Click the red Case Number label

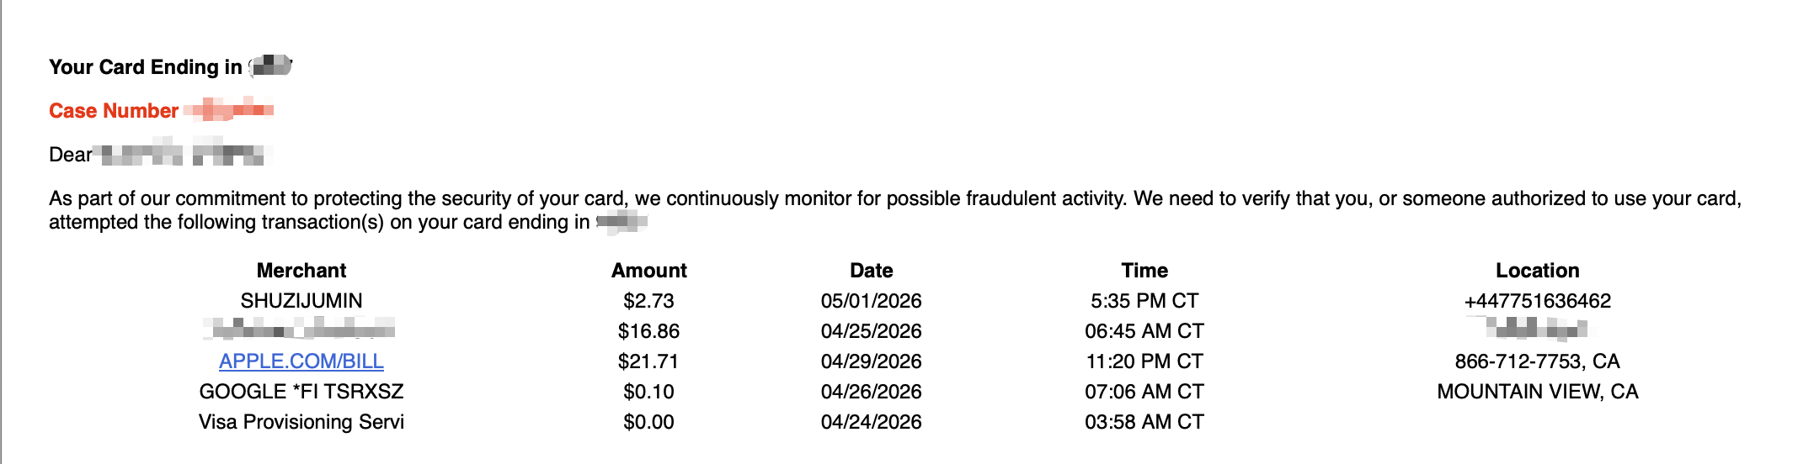pyautogui.click(x=114, y=111)
